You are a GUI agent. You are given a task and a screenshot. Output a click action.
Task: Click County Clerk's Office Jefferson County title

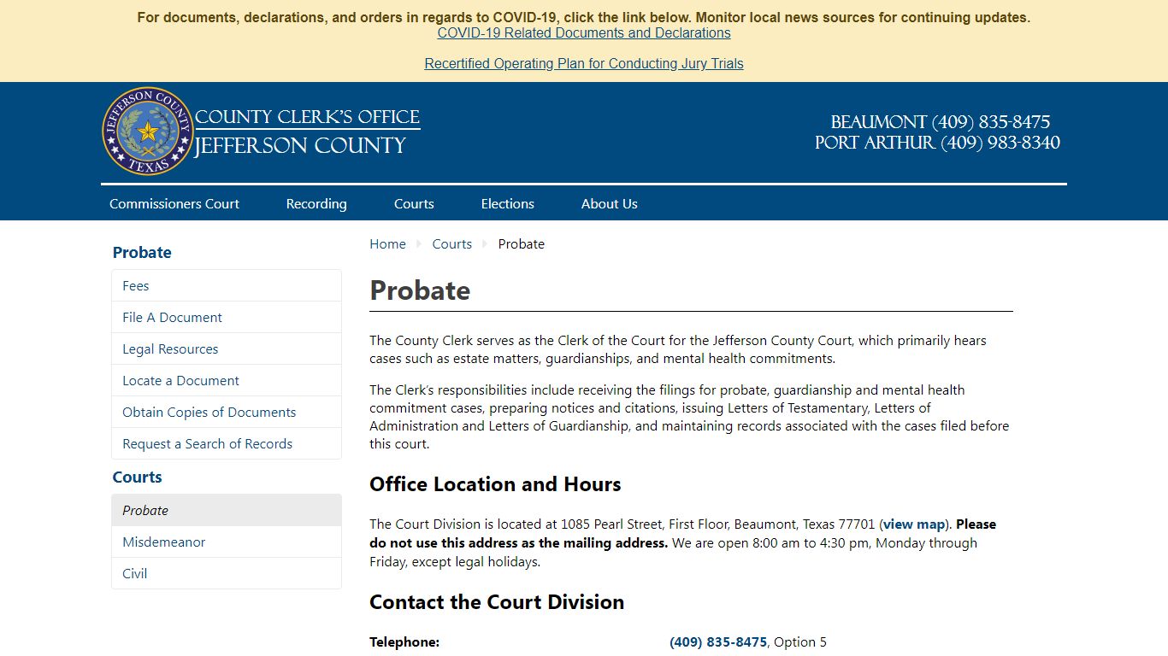[x=308, y=132]
